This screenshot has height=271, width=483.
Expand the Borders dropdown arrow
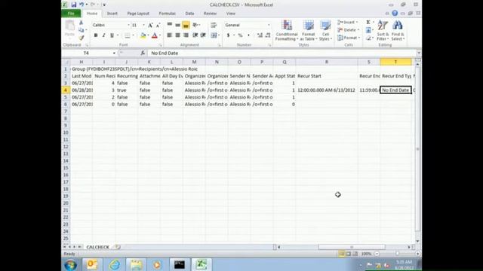point(133,35)
